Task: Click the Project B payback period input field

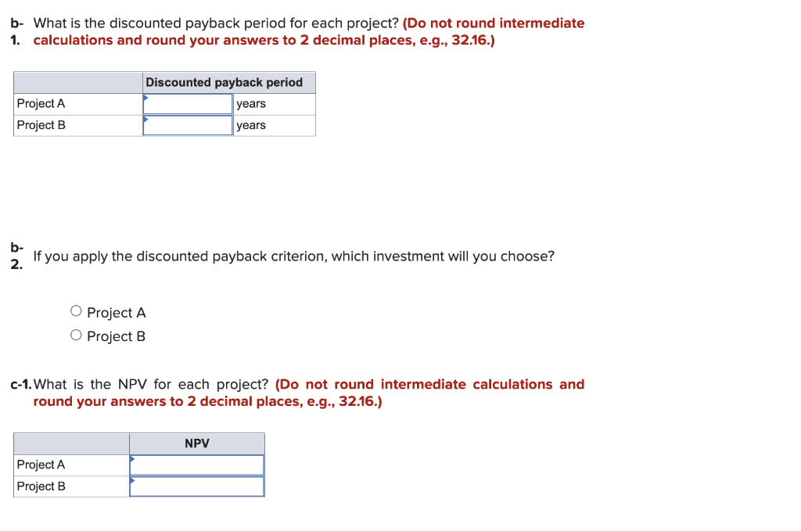Action: [x=188, y=125]
